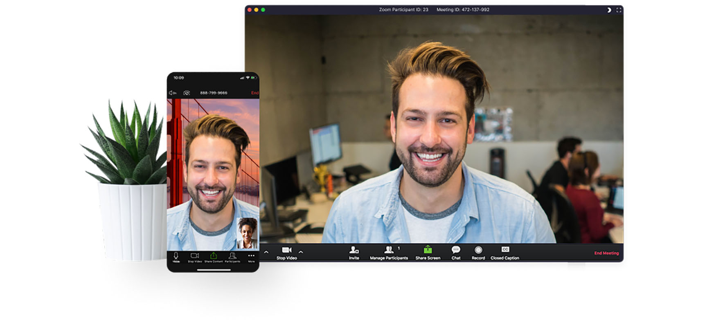Expand audio options arrow left of Stop Video
The width and height of the screenshot is (714, 327).
266,252
